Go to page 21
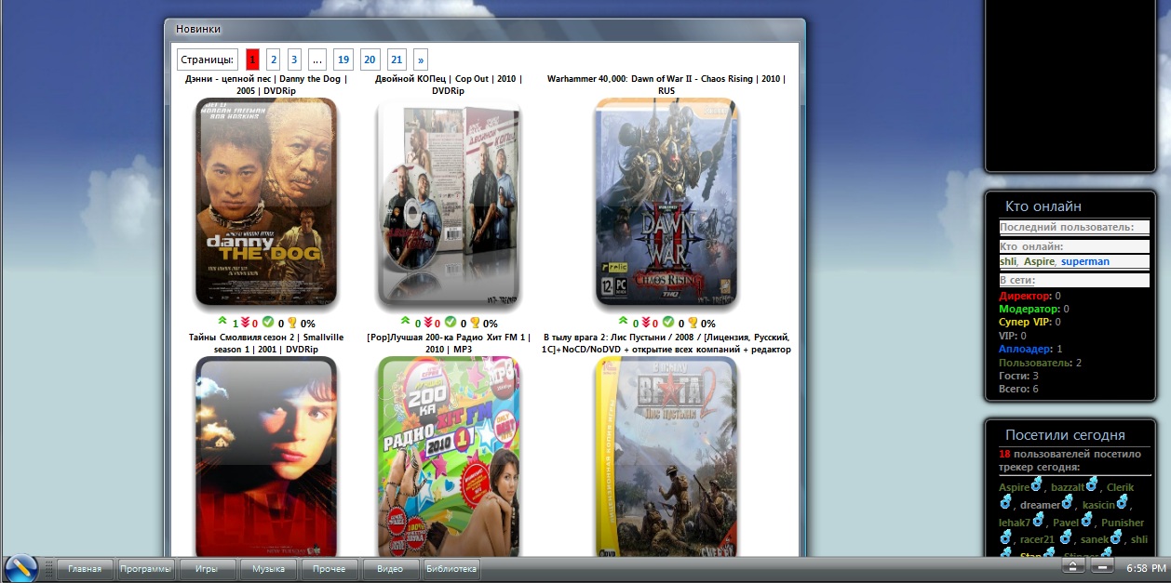 [x=397, y=60]
